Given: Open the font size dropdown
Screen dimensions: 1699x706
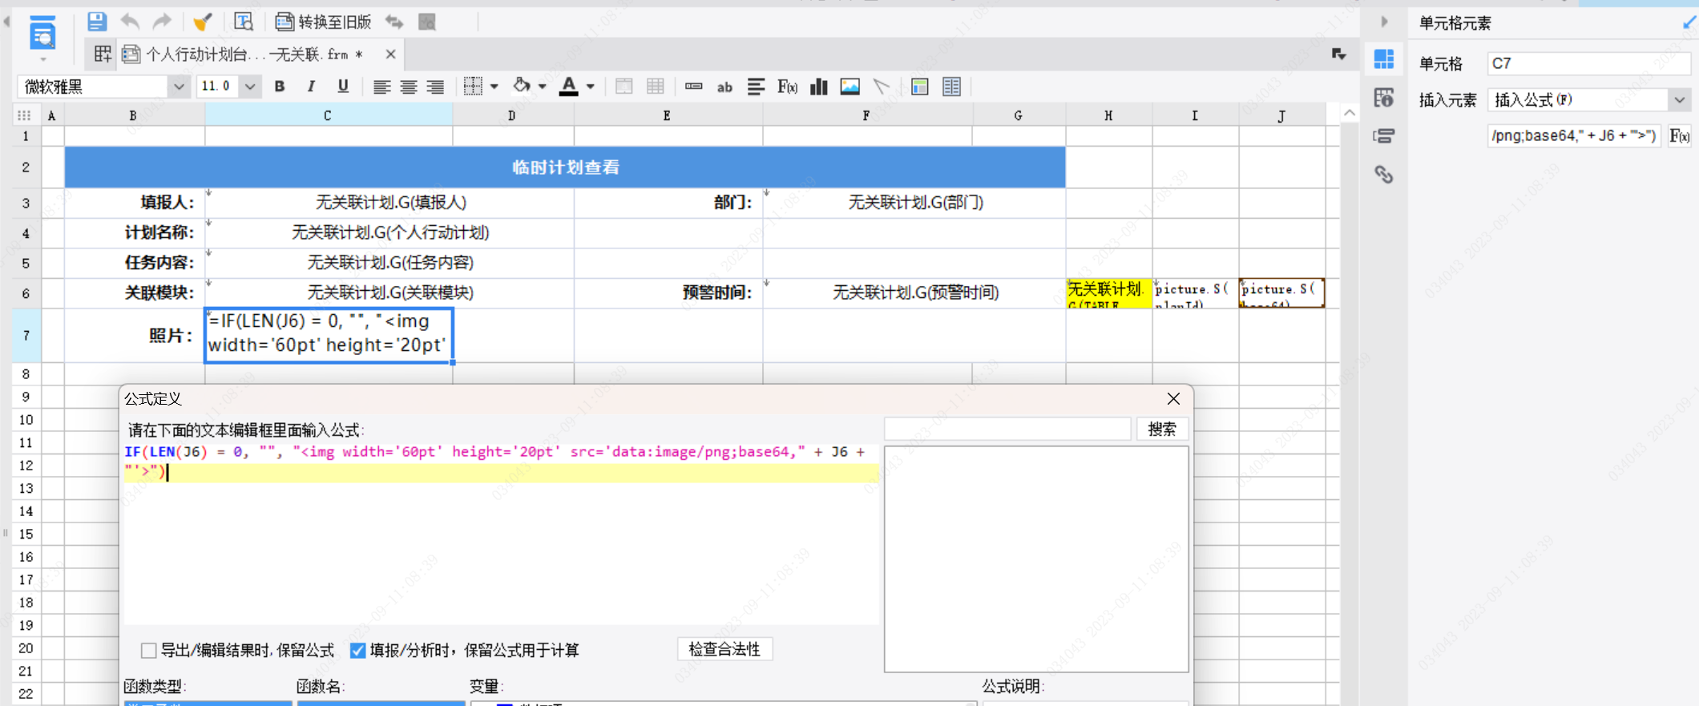Looking at the screenshot, I should click(250, 87).
